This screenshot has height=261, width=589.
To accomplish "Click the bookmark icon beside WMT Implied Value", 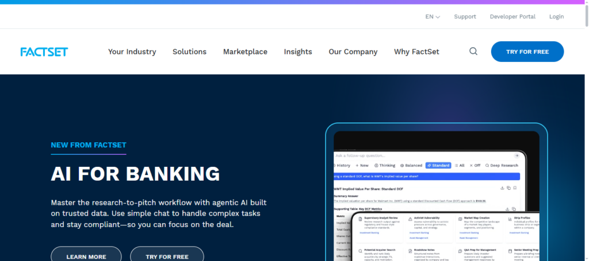I will click(515, 188).
